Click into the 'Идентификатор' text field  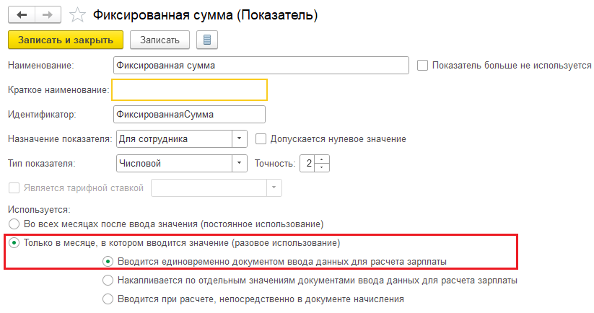click(189, 114)
